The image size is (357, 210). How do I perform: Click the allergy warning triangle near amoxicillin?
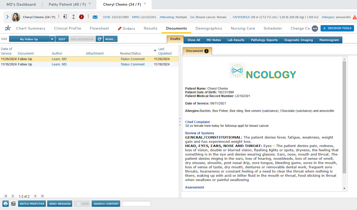pyautogui.click(x=354, y=17)
